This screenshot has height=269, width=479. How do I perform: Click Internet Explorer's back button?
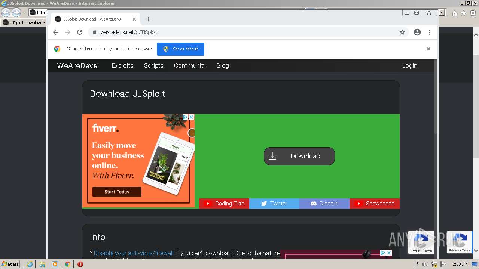[6, 12]
